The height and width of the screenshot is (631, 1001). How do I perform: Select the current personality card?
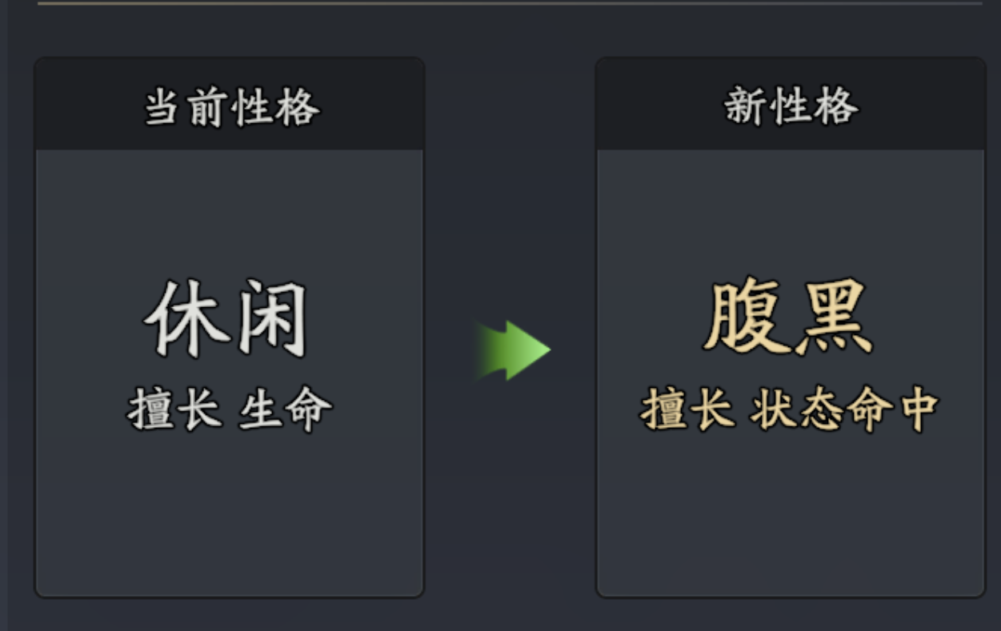click(x=226, y=360)
